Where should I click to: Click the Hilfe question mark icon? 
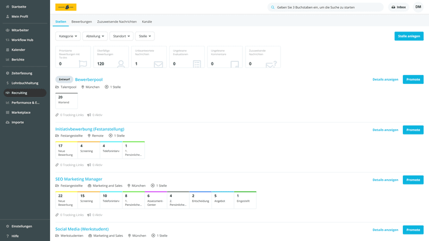[x=7, y=236]
